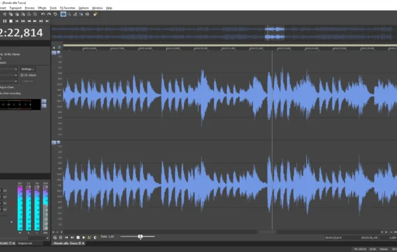Click the Play button below the waveform
This screenshot has width=397, height=252.
pos(84,237)
